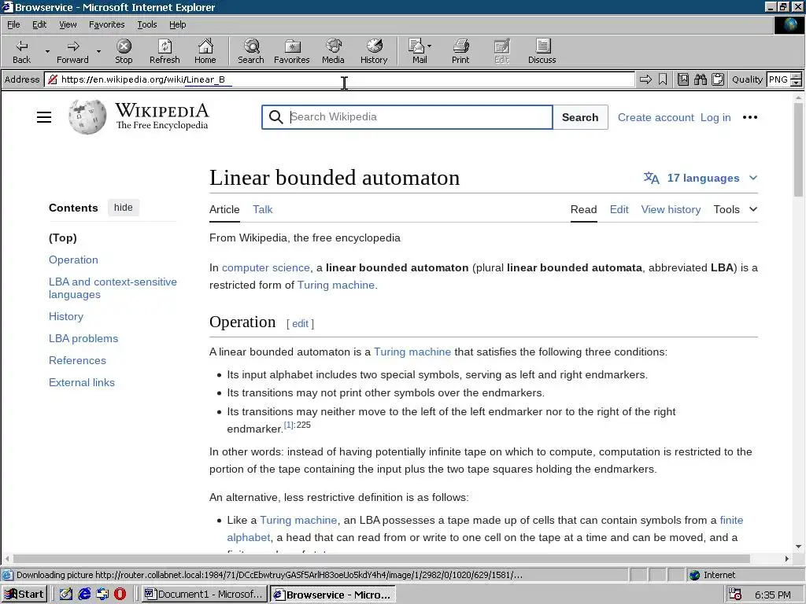Image resolution: width=806 pixels, height=604 pixels.
Task: Switch to Document1 Microsoft Word taskbar button
Action: (204, 595)
